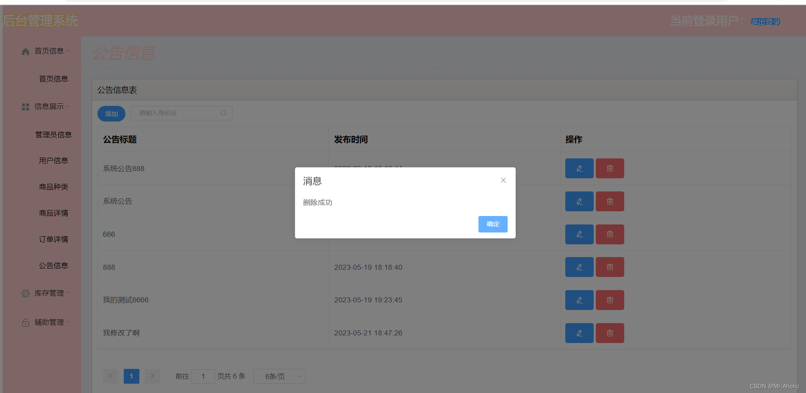This screenshot has width=806, height=393.
Task: Expand the 辅助管理 menu group
Action: click(x=67, y=322)
